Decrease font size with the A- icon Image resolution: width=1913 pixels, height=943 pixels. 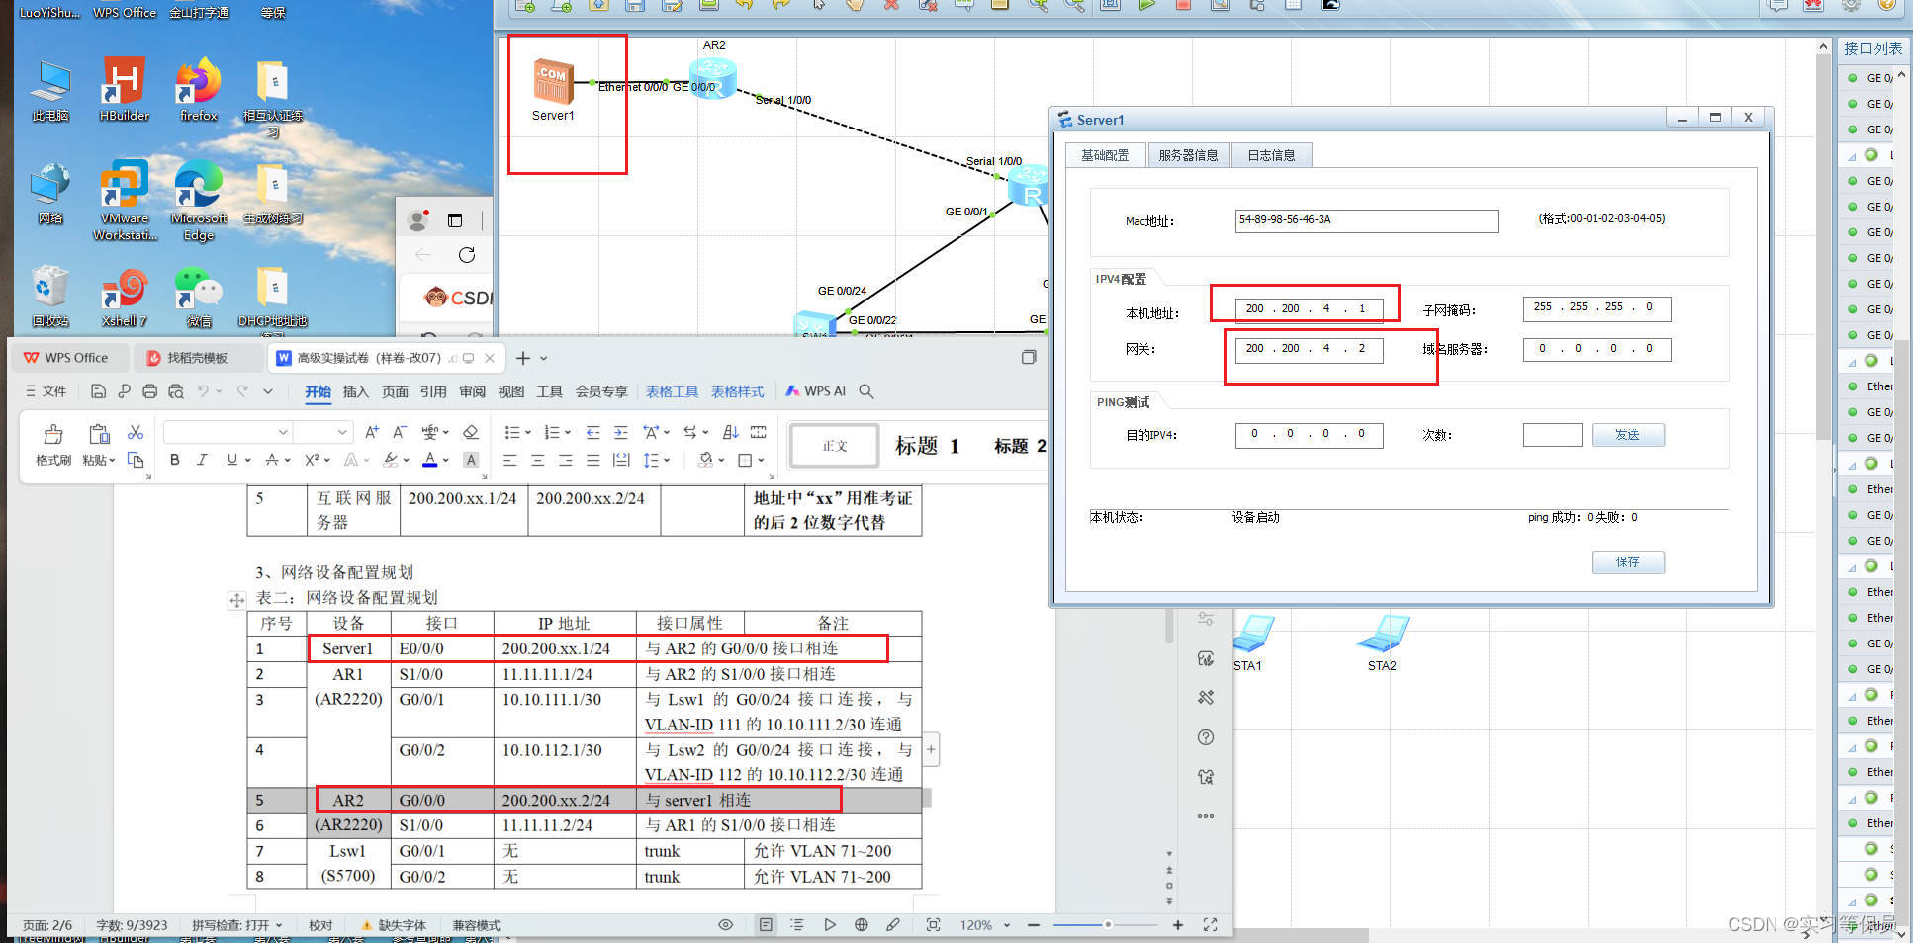[400, 432]
